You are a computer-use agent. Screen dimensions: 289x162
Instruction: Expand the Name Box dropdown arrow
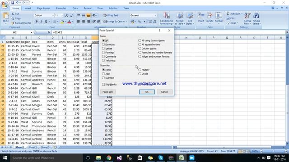[x=32, y=32]
